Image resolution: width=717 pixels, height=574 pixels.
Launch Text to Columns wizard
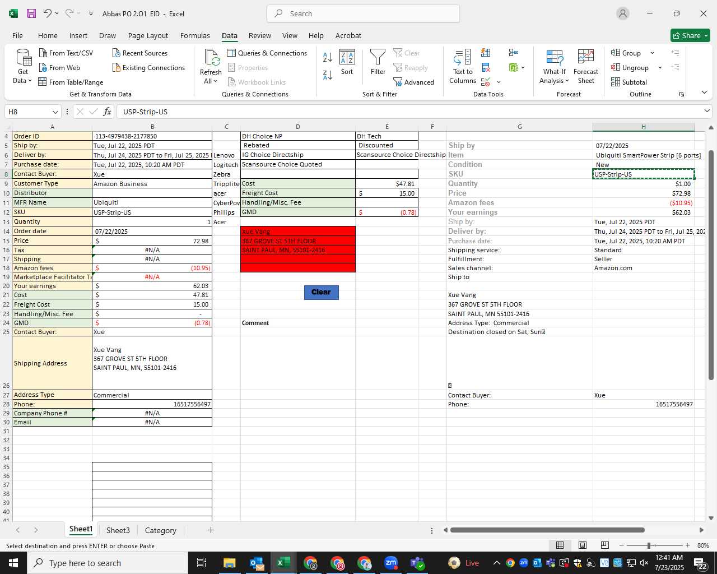point(463,66)
